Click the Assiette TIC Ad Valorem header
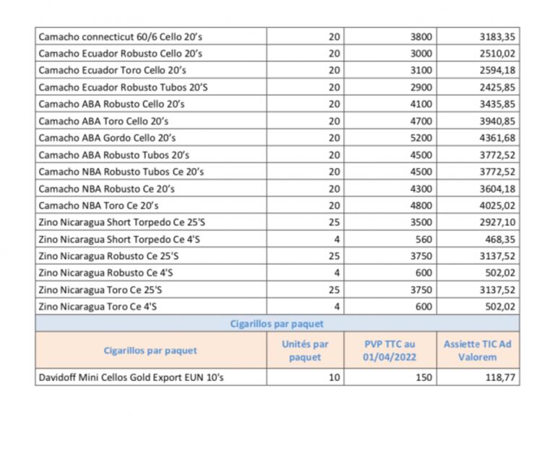This screenshot has height=451, width=555. click(477, 351)
